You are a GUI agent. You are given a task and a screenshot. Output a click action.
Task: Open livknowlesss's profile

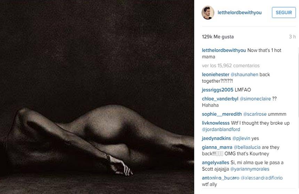(x=216, y=123)
